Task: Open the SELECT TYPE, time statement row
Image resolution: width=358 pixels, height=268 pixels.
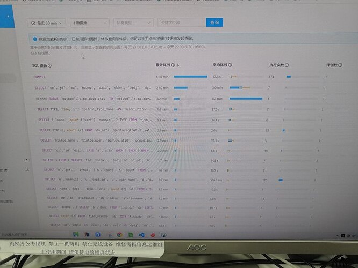Action: tap(94, 109)
